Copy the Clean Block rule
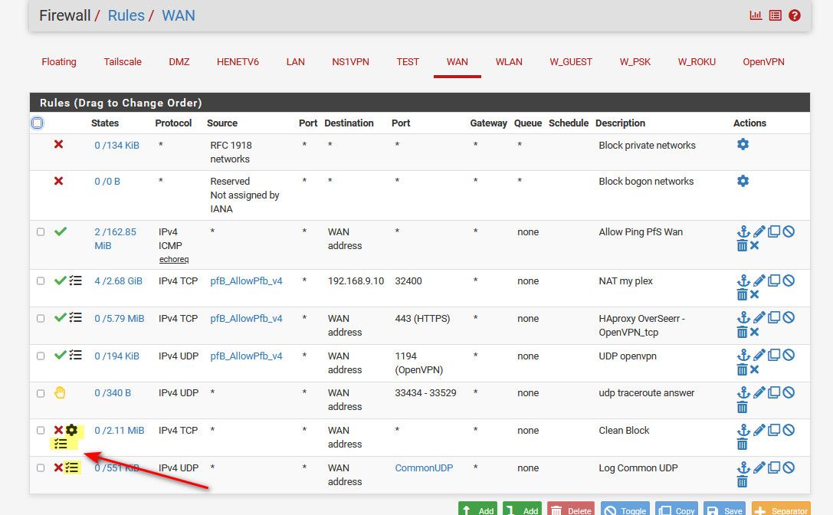Screen dimensions: 833x515 pos(774,429)
